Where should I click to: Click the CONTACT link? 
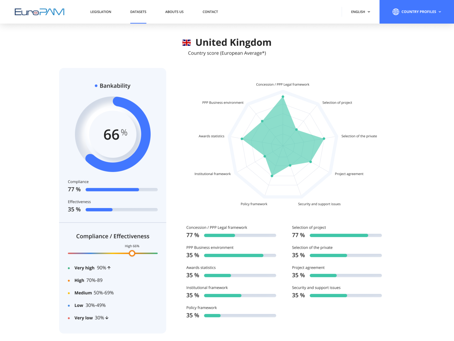point(210,12)
